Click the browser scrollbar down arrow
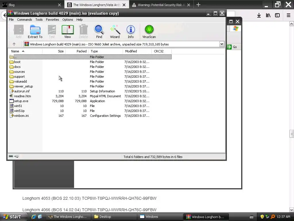 pyautogui.click(x=291, y=210)
